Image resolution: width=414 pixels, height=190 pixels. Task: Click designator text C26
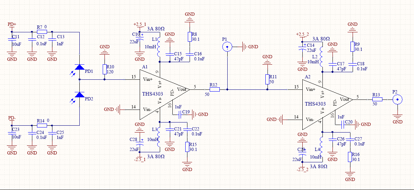tap(341, 139)
